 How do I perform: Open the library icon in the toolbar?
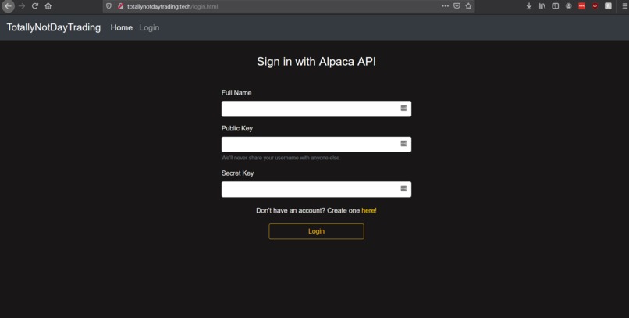(x=542, y=6)
